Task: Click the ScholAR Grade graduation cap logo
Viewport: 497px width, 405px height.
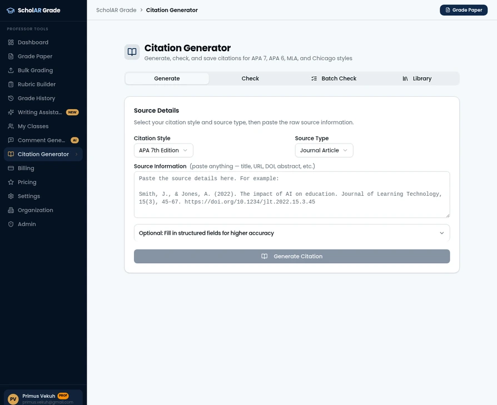Action: (x=11, y=11)
